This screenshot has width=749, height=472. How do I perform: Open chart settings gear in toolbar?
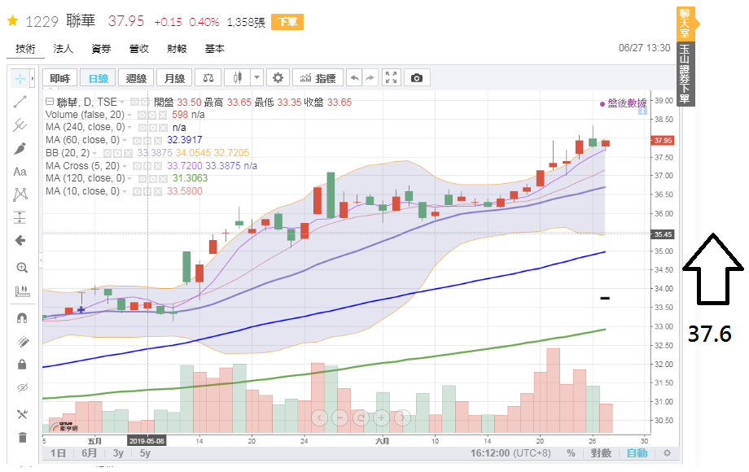(278, 78)
